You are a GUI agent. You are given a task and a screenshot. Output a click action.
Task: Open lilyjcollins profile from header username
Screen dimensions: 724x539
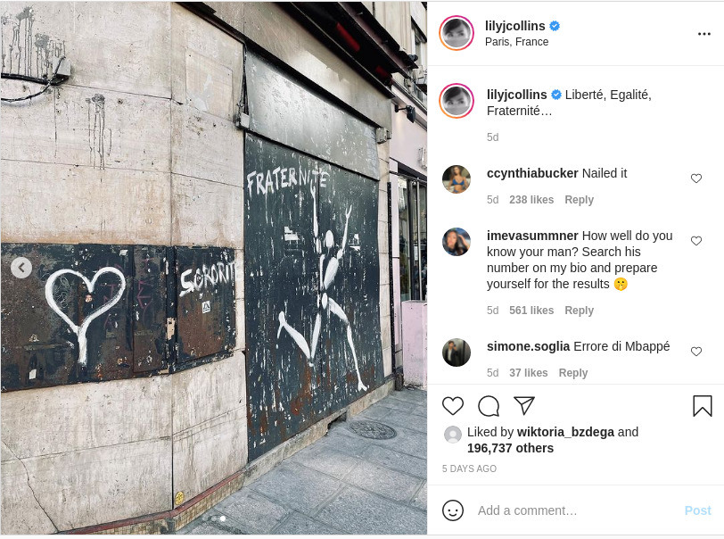(514, 26)
